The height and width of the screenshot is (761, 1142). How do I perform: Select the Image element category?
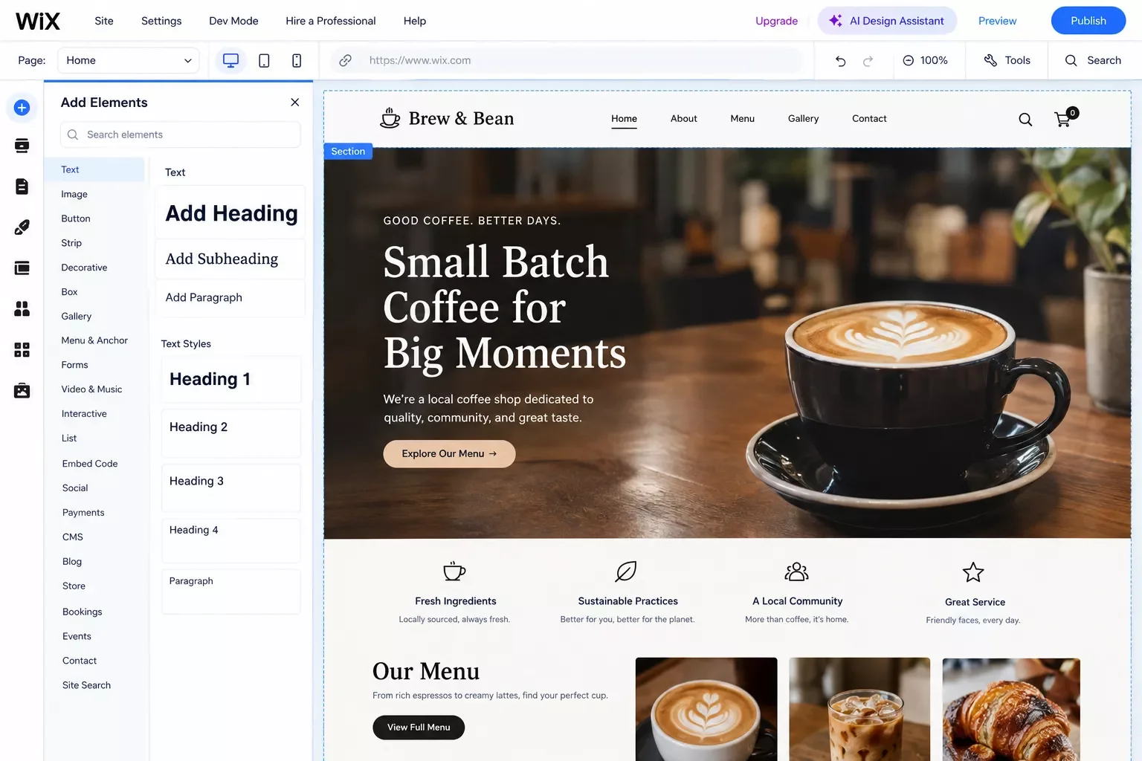[x=74, y=194]
